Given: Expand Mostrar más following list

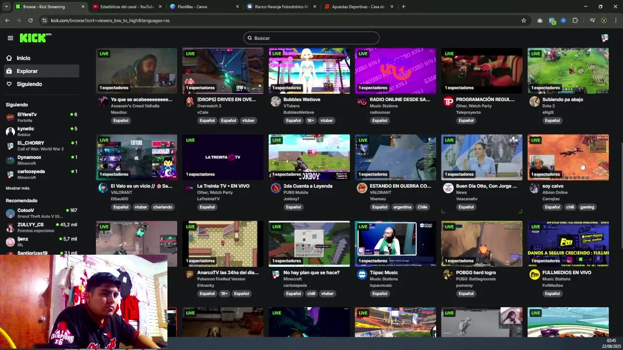Looking at the screenshot, I should click(18, 188).
